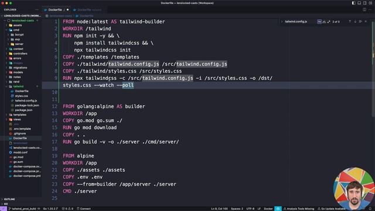The width and height of the screenshot is (375, 211).
Task: Expand the exp folder
Action: click(17, 39)
